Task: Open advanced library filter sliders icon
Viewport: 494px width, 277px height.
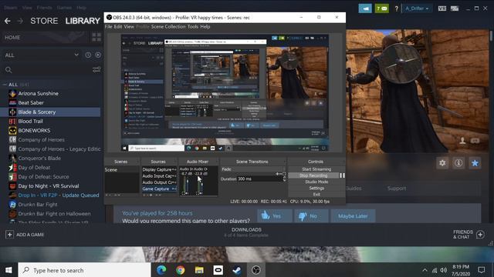Action: 96,69
